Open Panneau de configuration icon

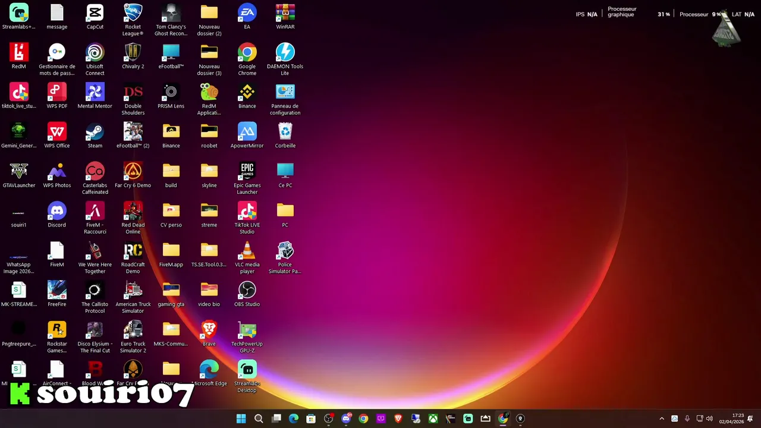click(285, 99)
